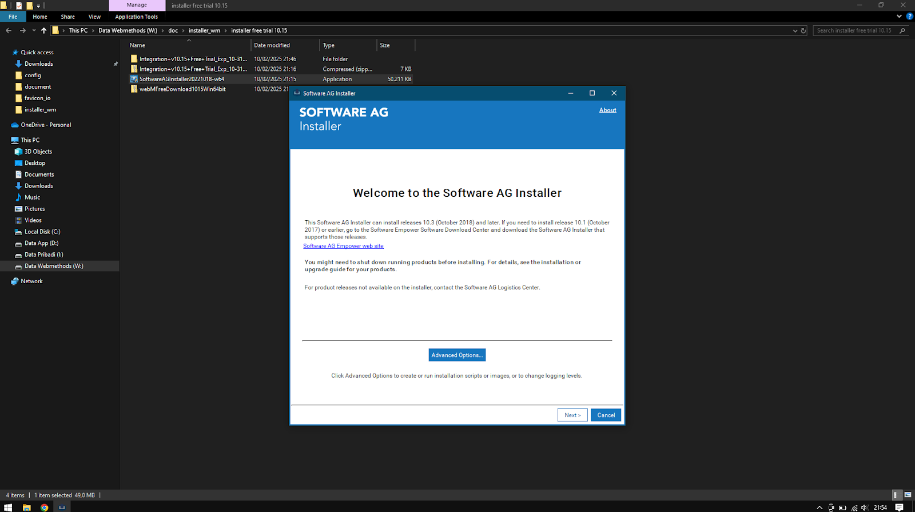Click the Explorer help question mark icon

coord(909,17)
